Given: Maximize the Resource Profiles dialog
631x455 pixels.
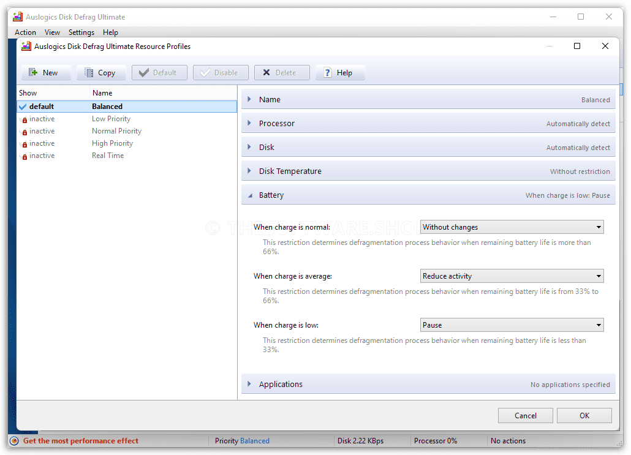Looking at the screenshot, I should coord(577,47).
